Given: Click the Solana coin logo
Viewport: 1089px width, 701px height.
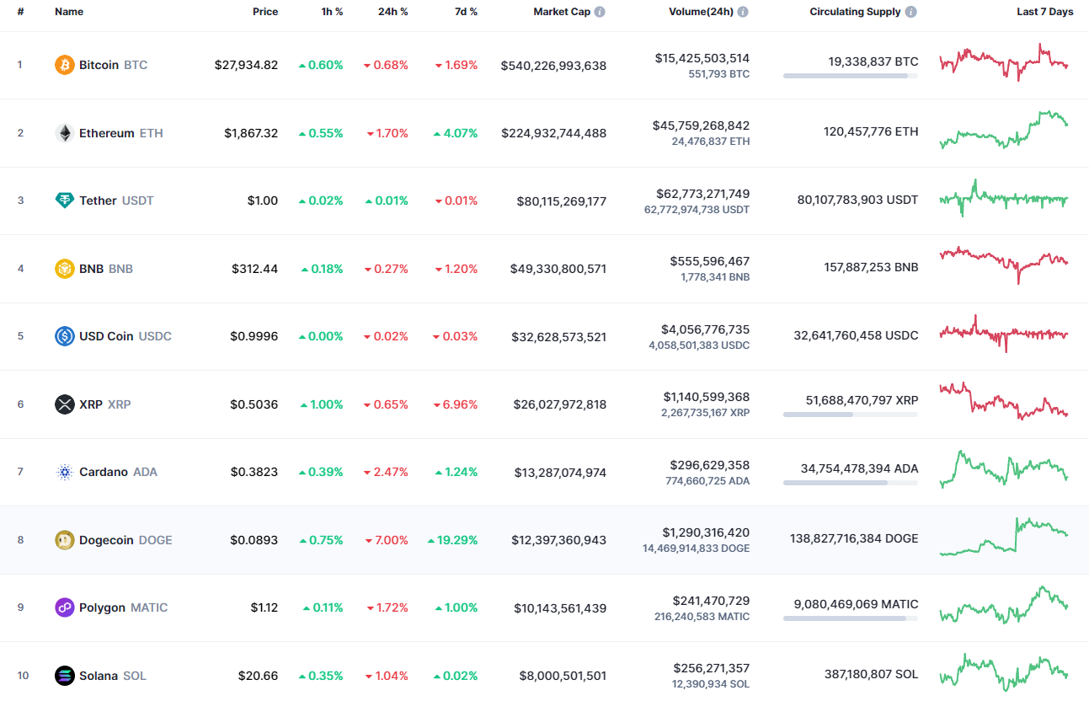Looking at the screenshot, I should 63,675.
